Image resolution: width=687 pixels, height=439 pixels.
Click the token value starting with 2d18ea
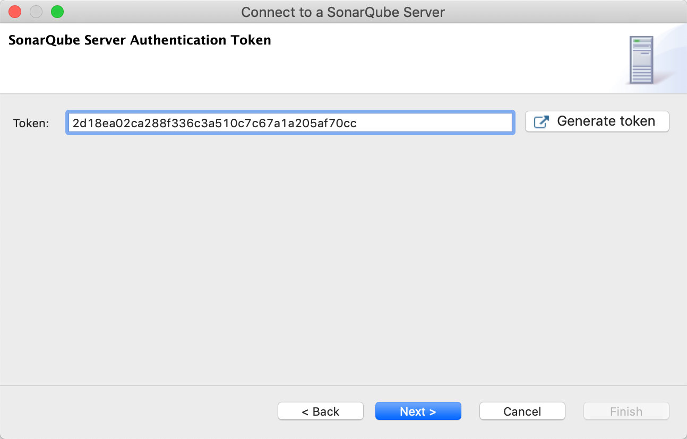(x=214, y=123)
